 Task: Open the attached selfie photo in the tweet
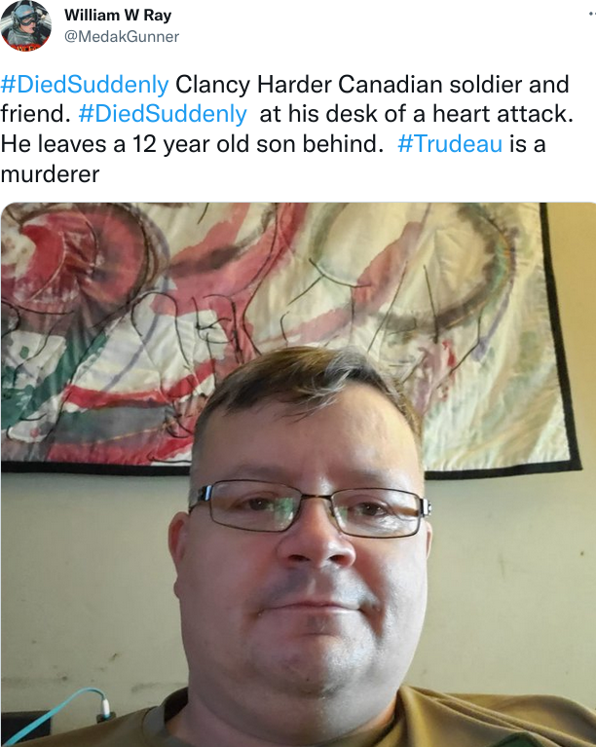298,474
